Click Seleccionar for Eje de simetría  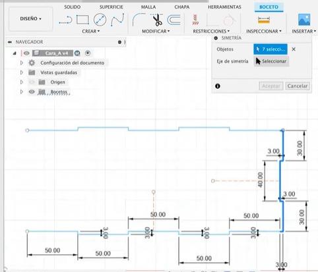tap(271, 61)
